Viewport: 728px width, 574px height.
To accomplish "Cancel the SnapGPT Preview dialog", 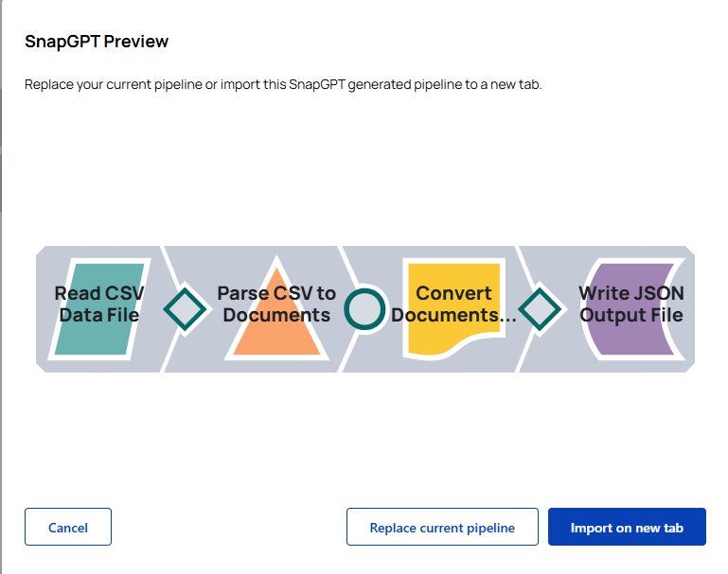I will [68, 527].
